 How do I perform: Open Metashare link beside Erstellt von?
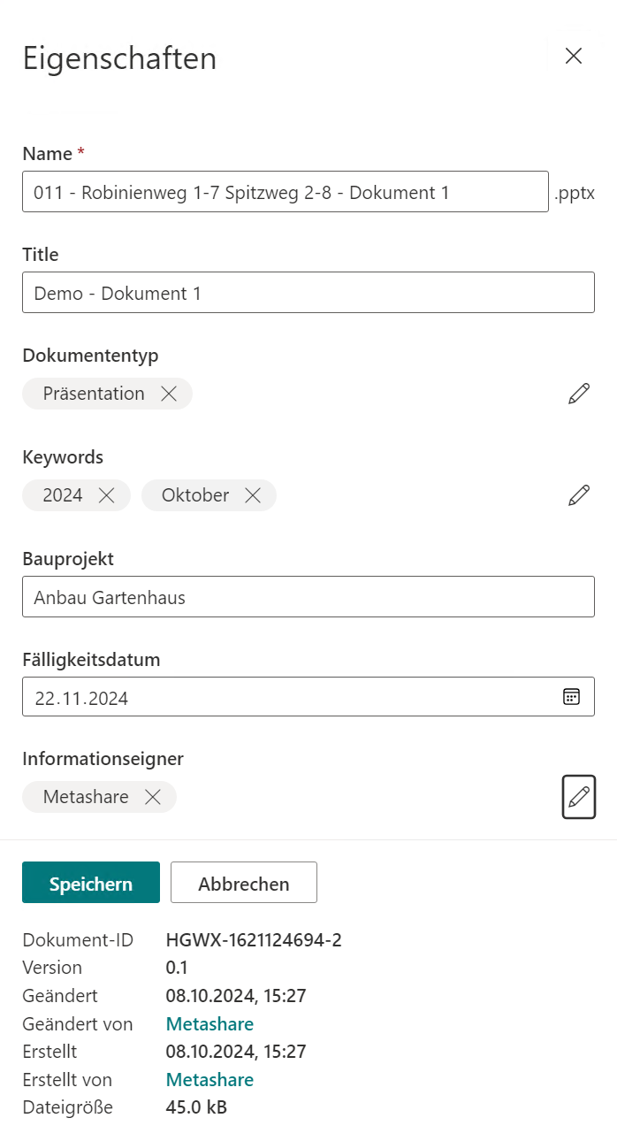click(209, 1080)
